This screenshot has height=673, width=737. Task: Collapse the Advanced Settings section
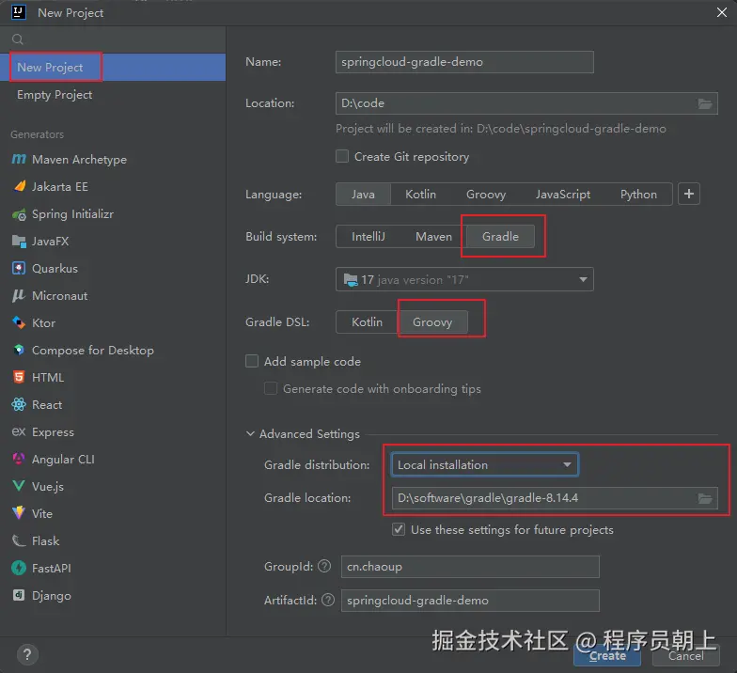pos(250,433)
